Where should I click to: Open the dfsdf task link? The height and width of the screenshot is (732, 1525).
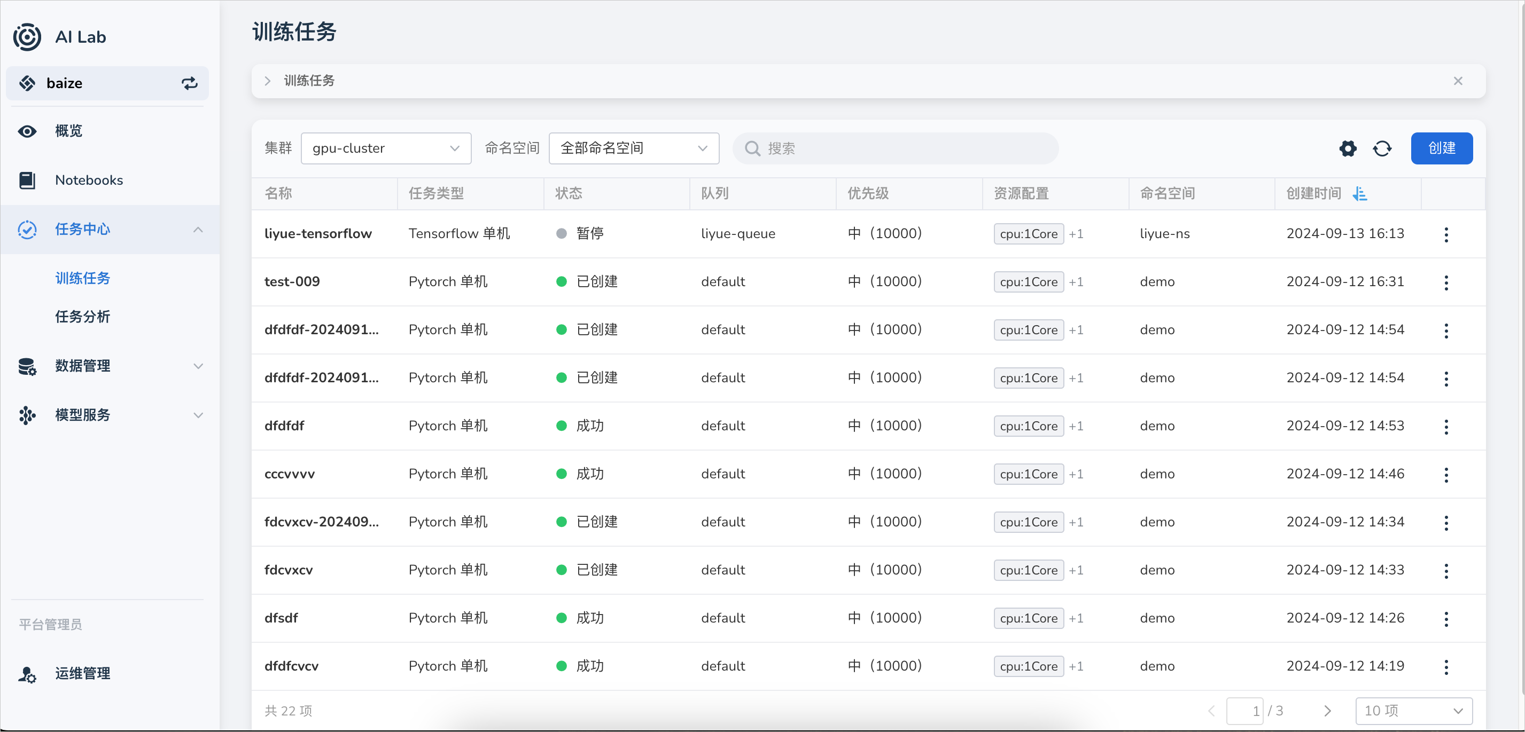point(281,618)
